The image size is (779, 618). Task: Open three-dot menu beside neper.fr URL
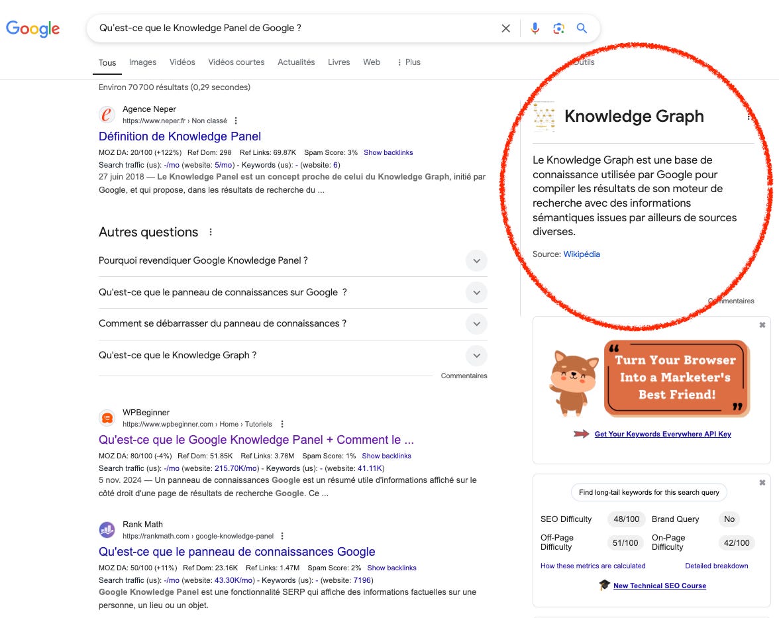[x=236, y=121]
